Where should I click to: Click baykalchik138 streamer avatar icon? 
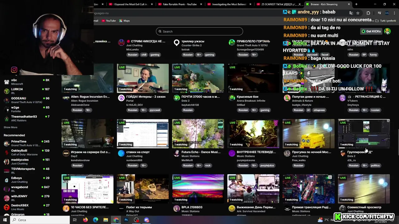tap(176, 98)
